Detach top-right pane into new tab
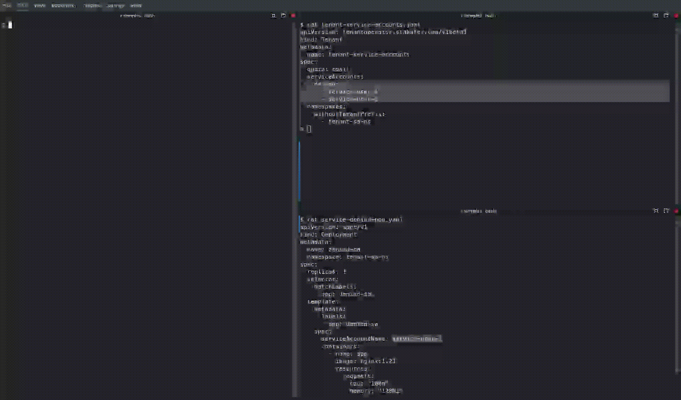The image size is (681, 400). [666, 16]
